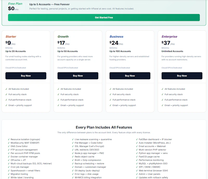Click 'Brotli + Gzip compression' feature
The height and width of the screenshot is (179, 208).
(x=88, y=160)
